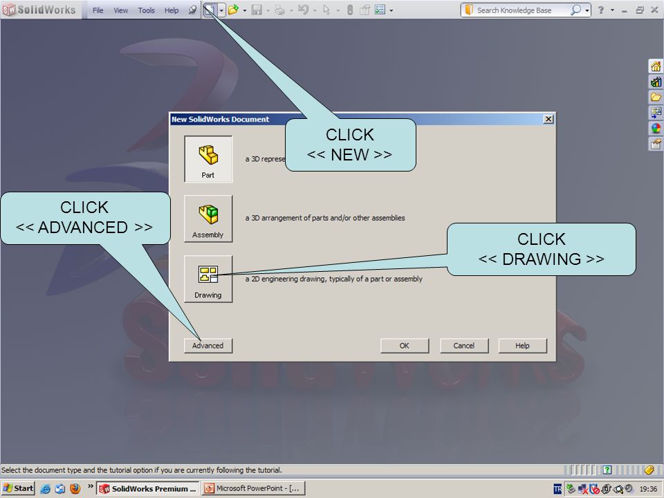664x498 pixels.
Task: Expand quick launch overflow chevron
Action: [90, 486]
